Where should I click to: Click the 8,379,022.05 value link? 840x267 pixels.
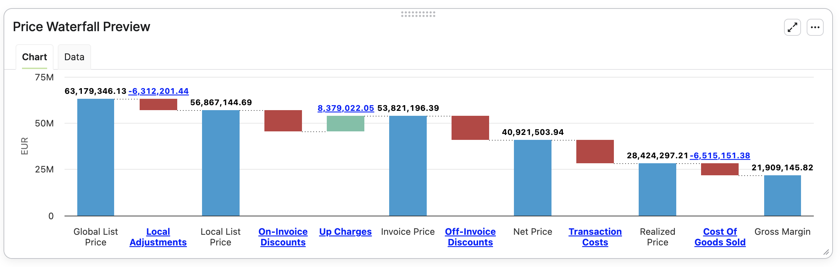tap(346, 108)
